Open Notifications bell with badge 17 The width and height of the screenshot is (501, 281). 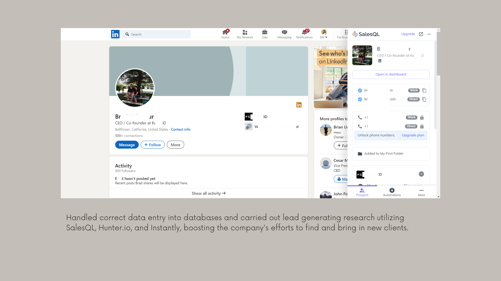click(304, 34)
